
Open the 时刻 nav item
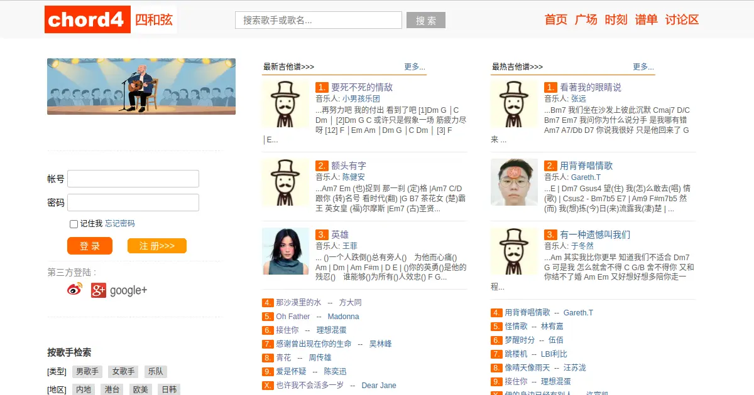tap(616, 19)
